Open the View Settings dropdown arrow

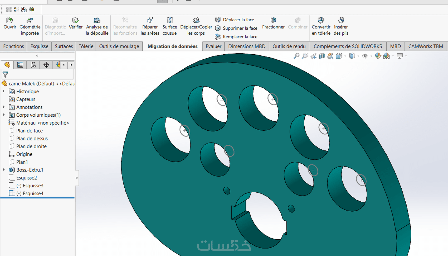pyautogui.click(x=406, y=56)
